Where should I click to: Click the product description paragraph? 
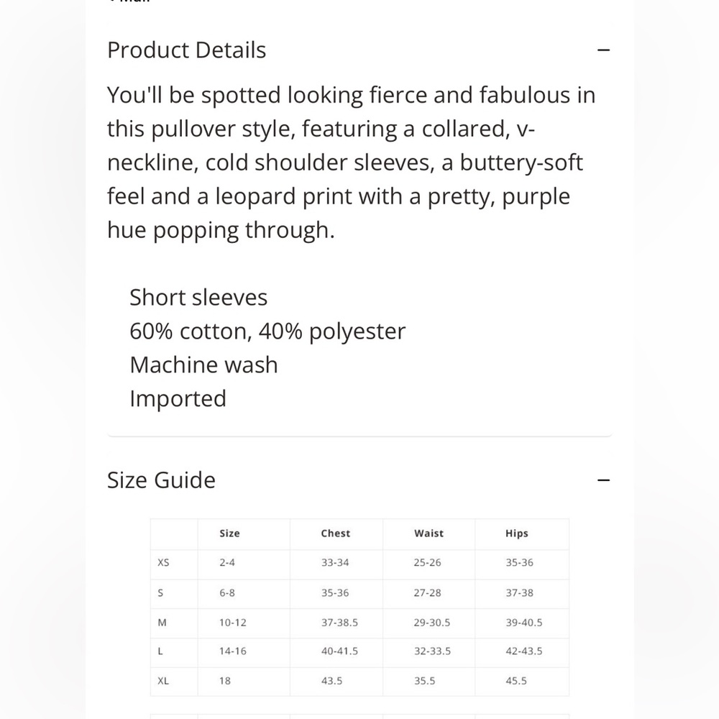coord(352,162)
